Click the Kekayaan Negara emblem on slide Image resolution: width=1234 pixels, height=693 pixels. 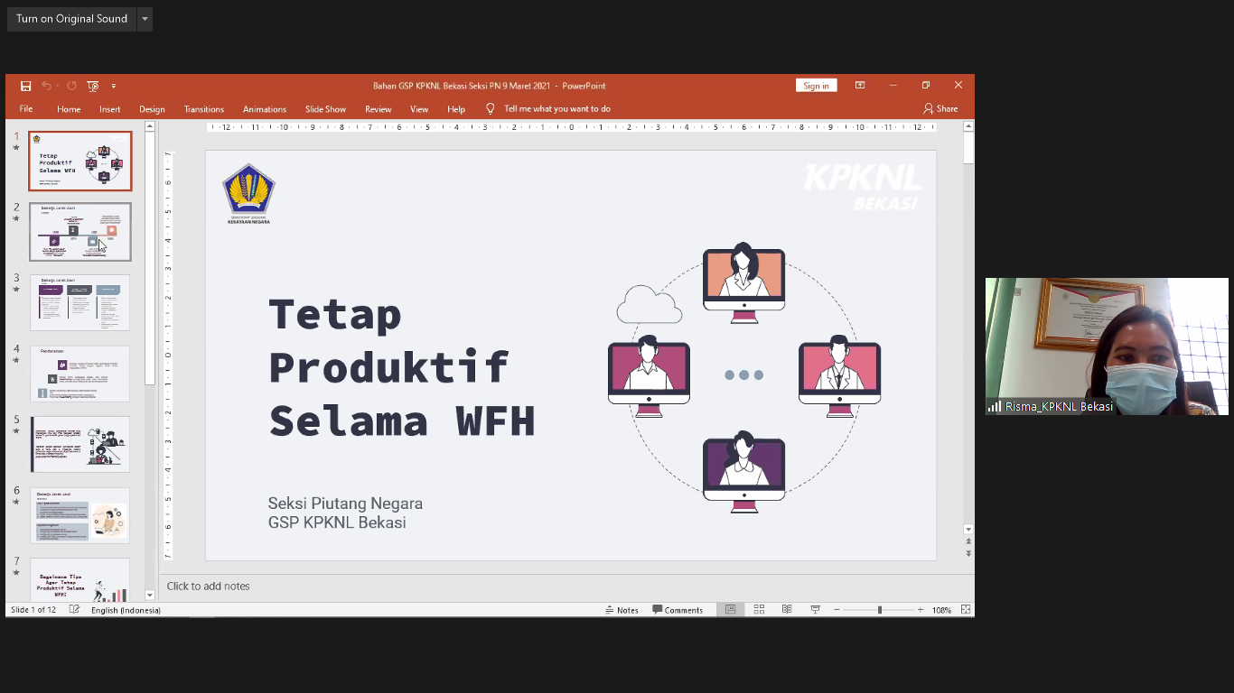[248, 193]
